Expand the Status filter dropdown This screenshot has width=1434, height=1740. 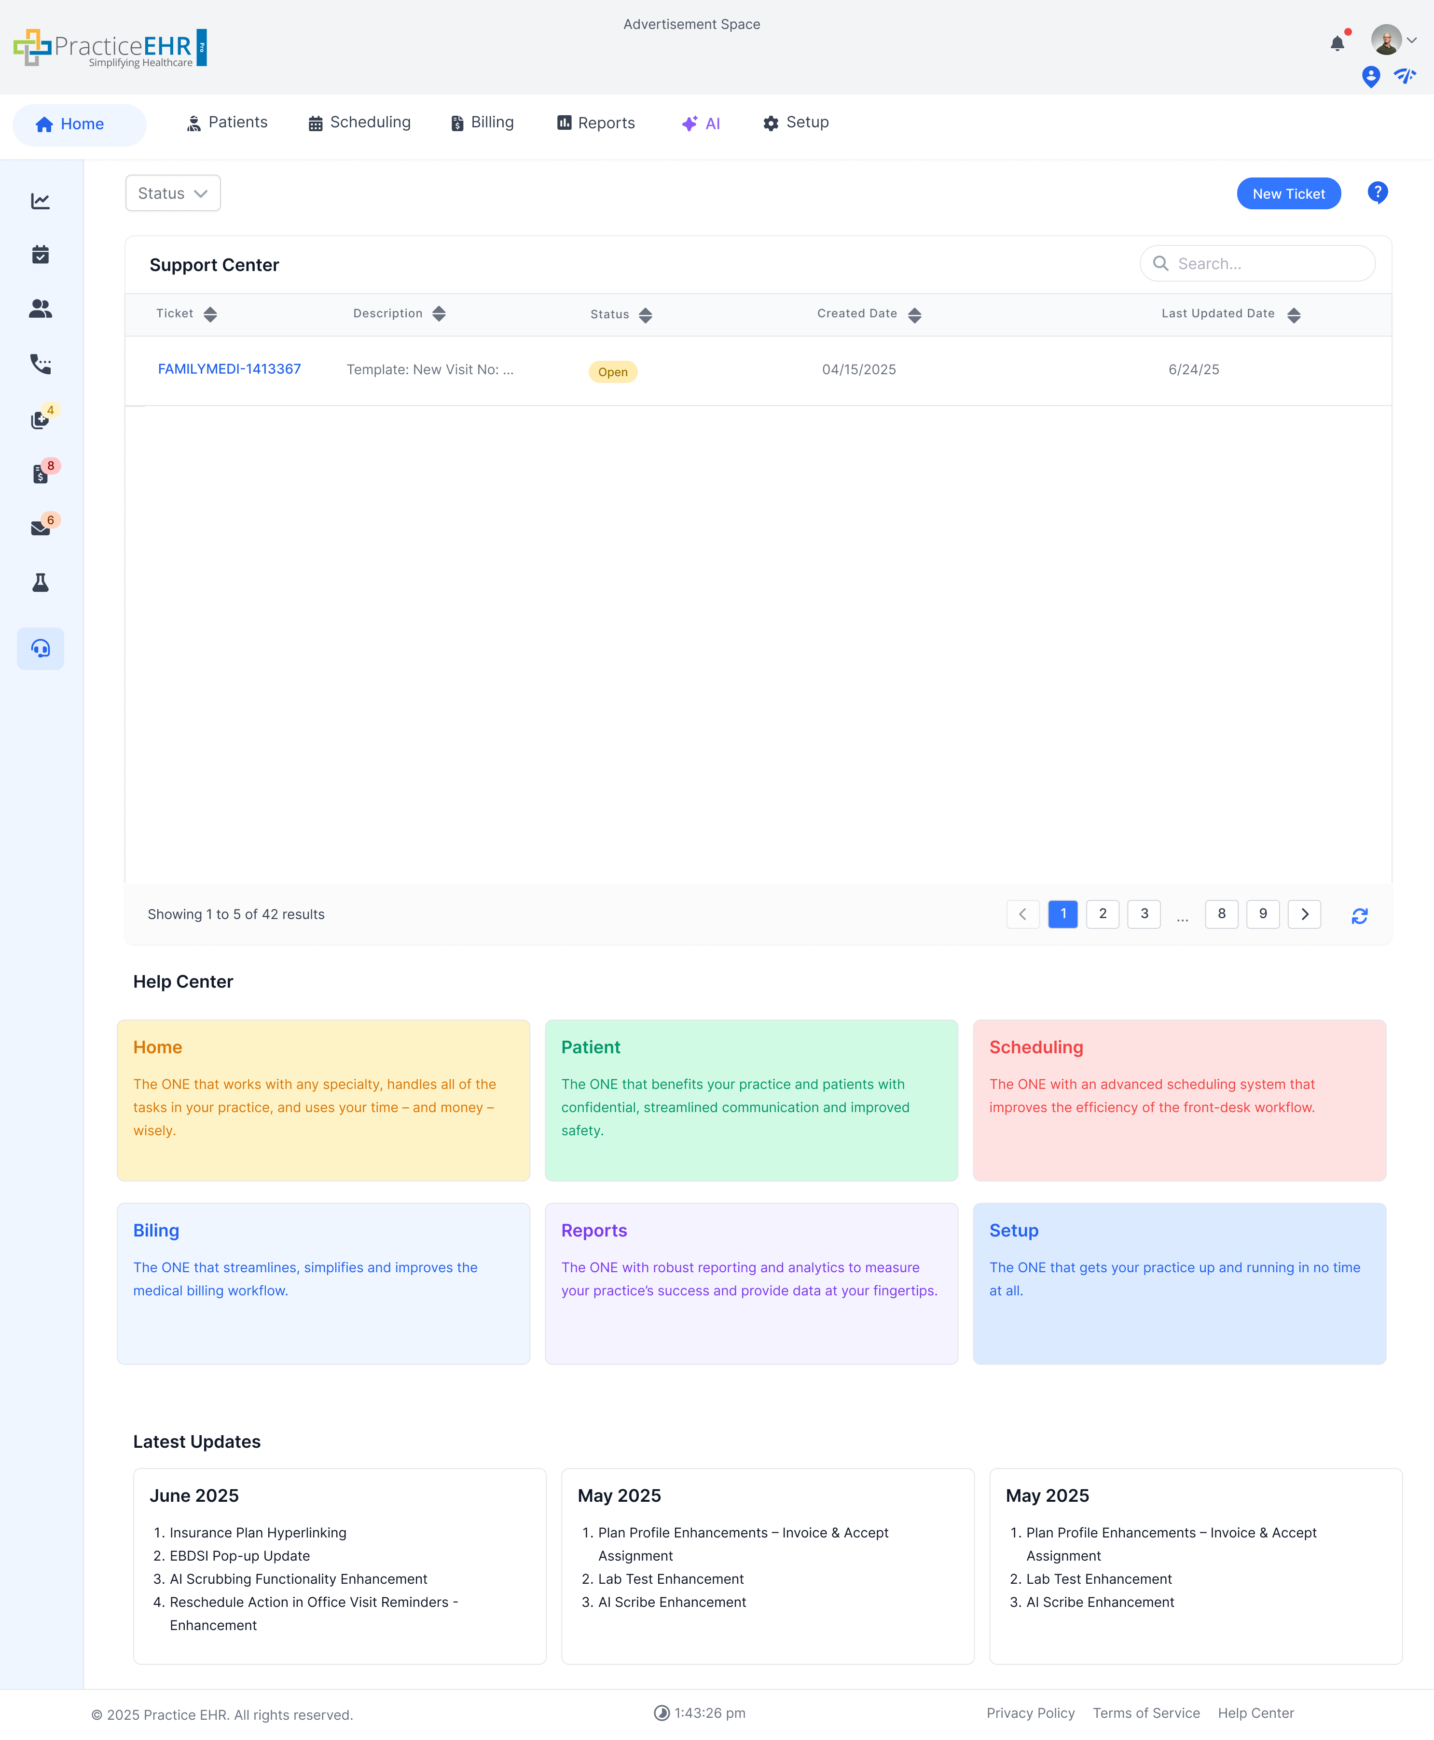(173, 193)
